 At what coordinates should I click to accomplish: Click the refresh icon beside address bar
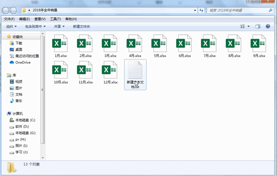pos(201,10)
